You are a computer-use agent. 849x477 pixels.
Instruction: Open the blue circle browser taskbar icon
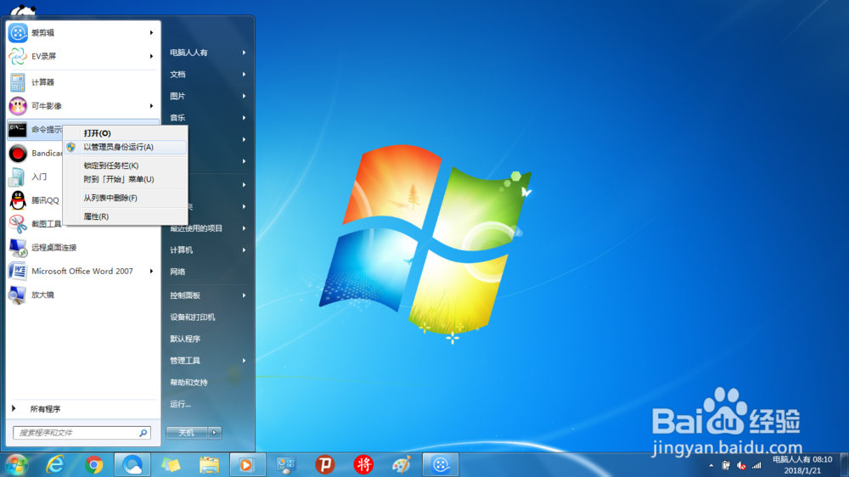132,464
